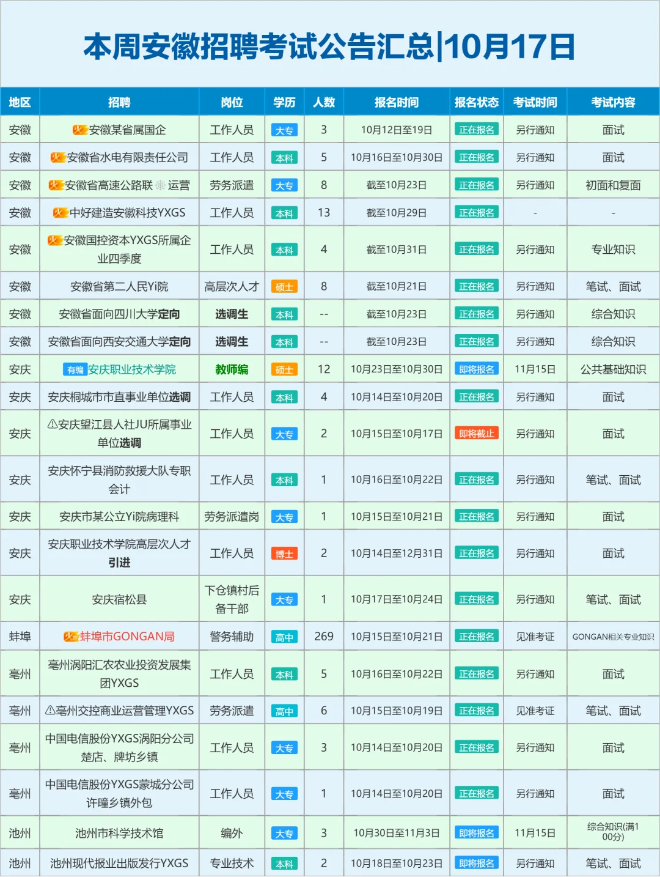The height and width of the screenshot is (877, 660).
Task: Click 安庆市某公立Yi院病理科
Action: pyautogui.click(x=119, y=517)
